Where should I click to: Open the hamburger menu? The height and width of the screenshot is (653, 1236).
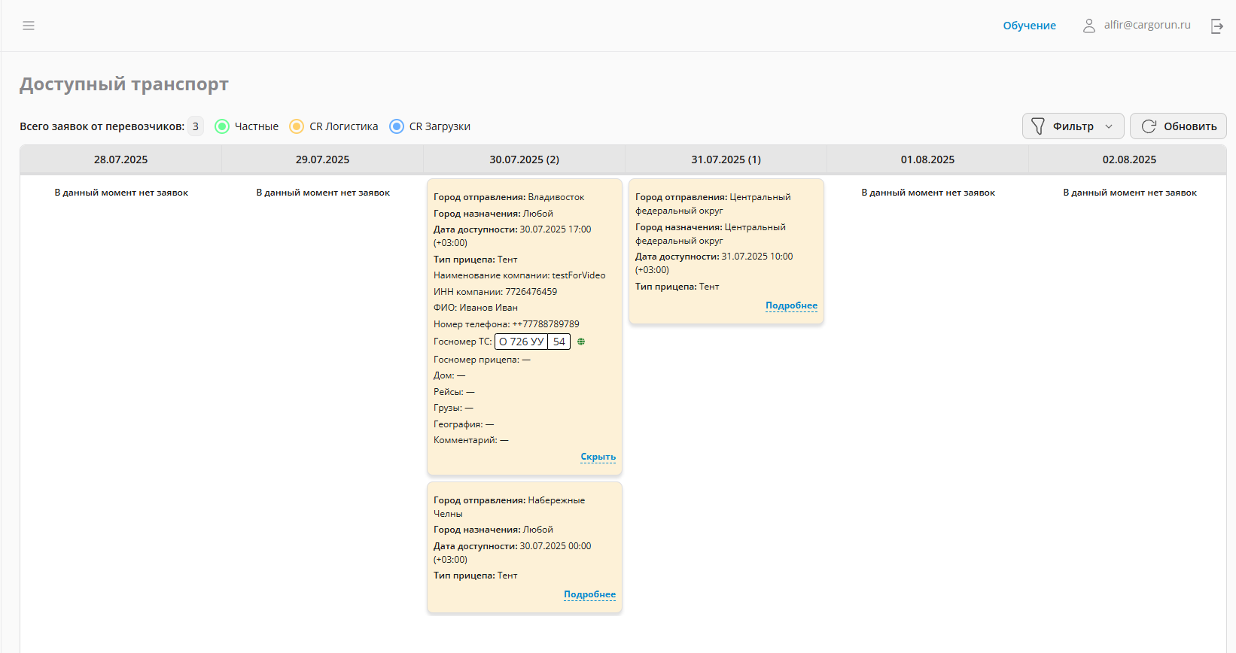pyautogui.click(x=29, y=26)
